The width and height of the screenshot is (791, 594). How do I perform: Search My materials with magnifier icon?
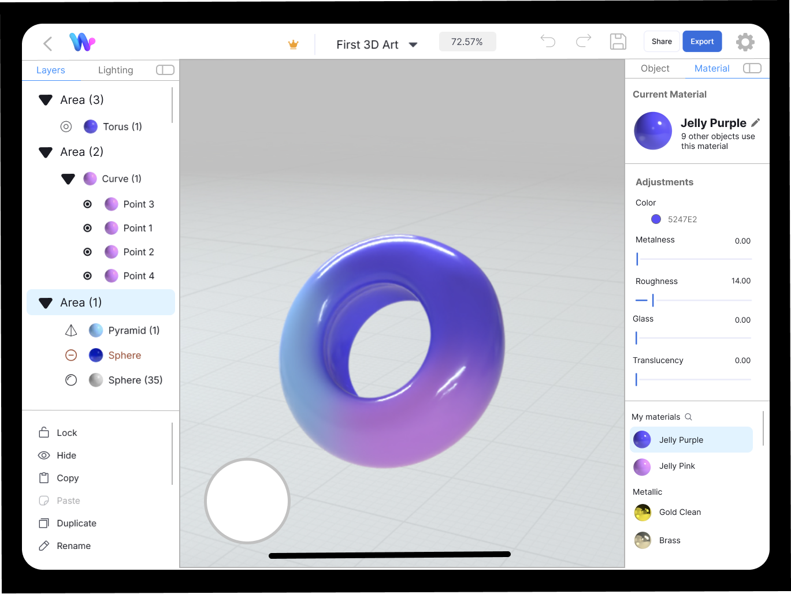688,417
